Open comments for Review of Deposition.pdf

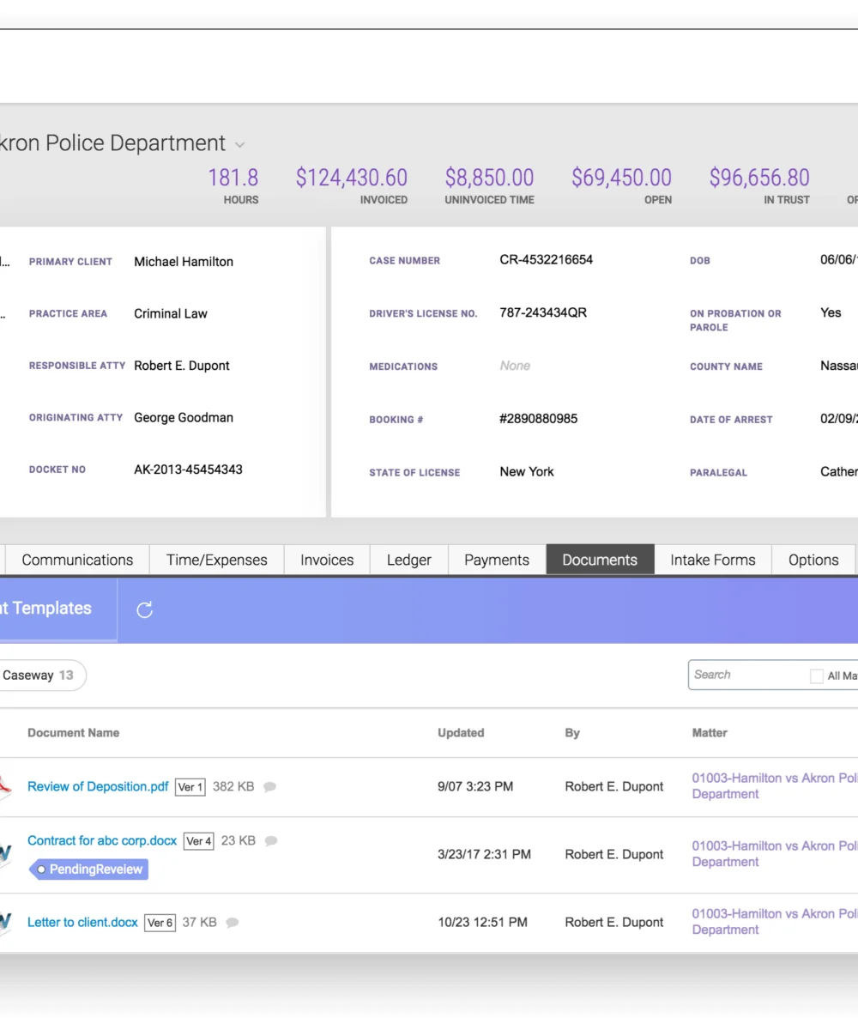tap(269, 786)
